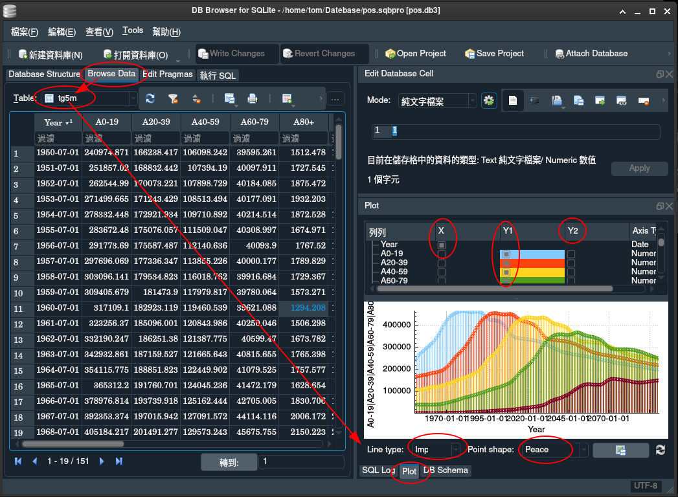Open the Tools menu
678x497 pixels.
coord(133,30)
